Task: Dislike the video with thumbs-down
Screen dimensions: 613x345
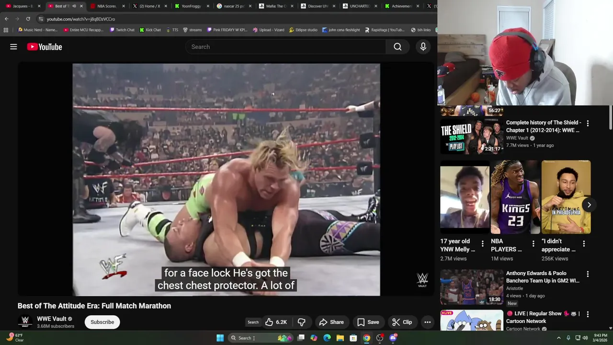Action: 302,322
